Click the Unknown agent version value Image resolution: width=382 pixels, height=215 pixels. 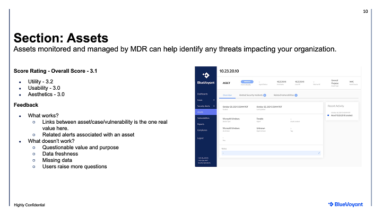point(261,128)
